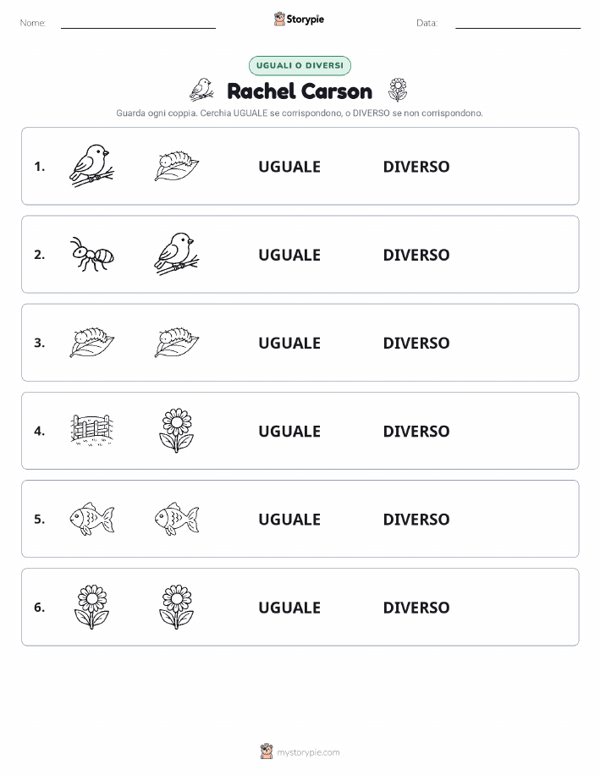Click the first fish in row 5
This screenshot has width=600, height=776.
click(91, 519)
